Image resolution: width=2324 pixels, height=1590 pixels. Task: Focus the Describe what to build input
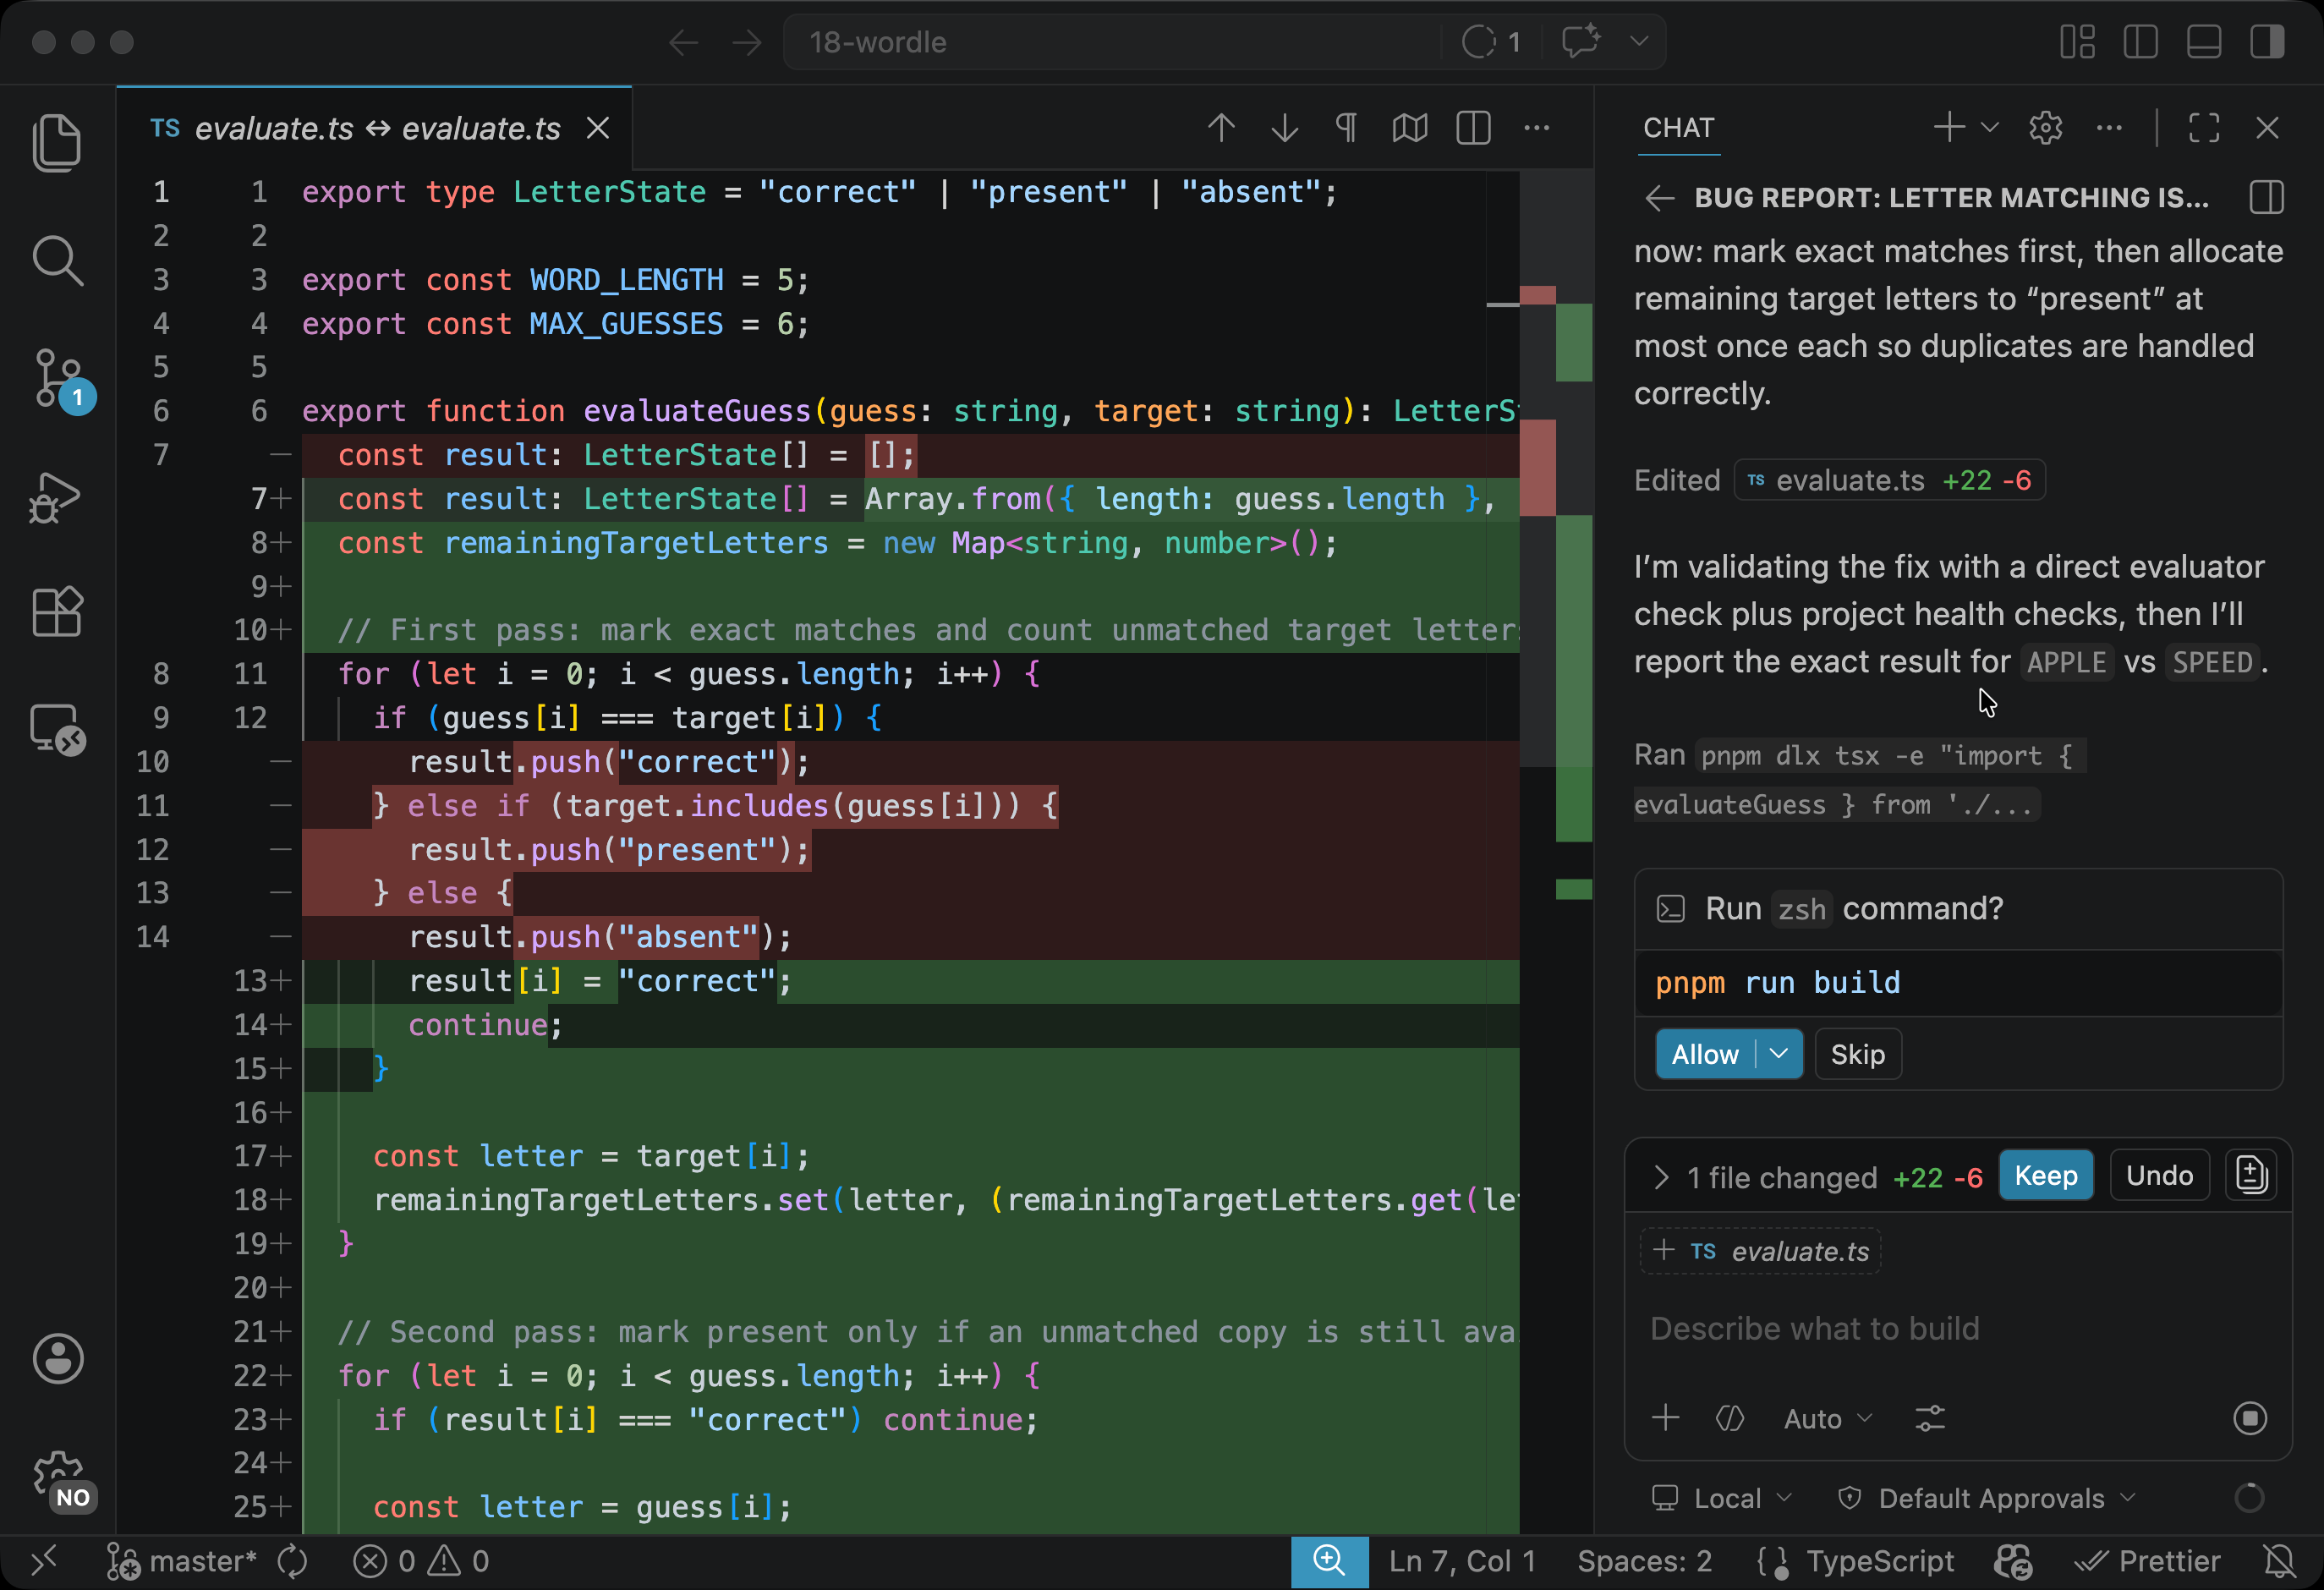(1958, 1329)
